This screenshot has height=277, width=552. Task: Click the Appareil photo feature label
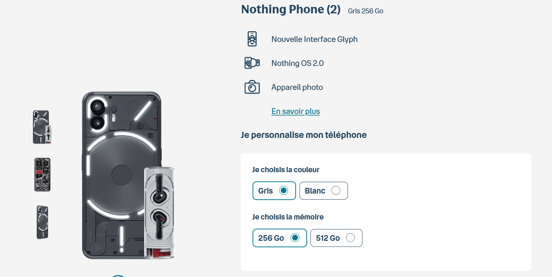(x=297, y=87)
